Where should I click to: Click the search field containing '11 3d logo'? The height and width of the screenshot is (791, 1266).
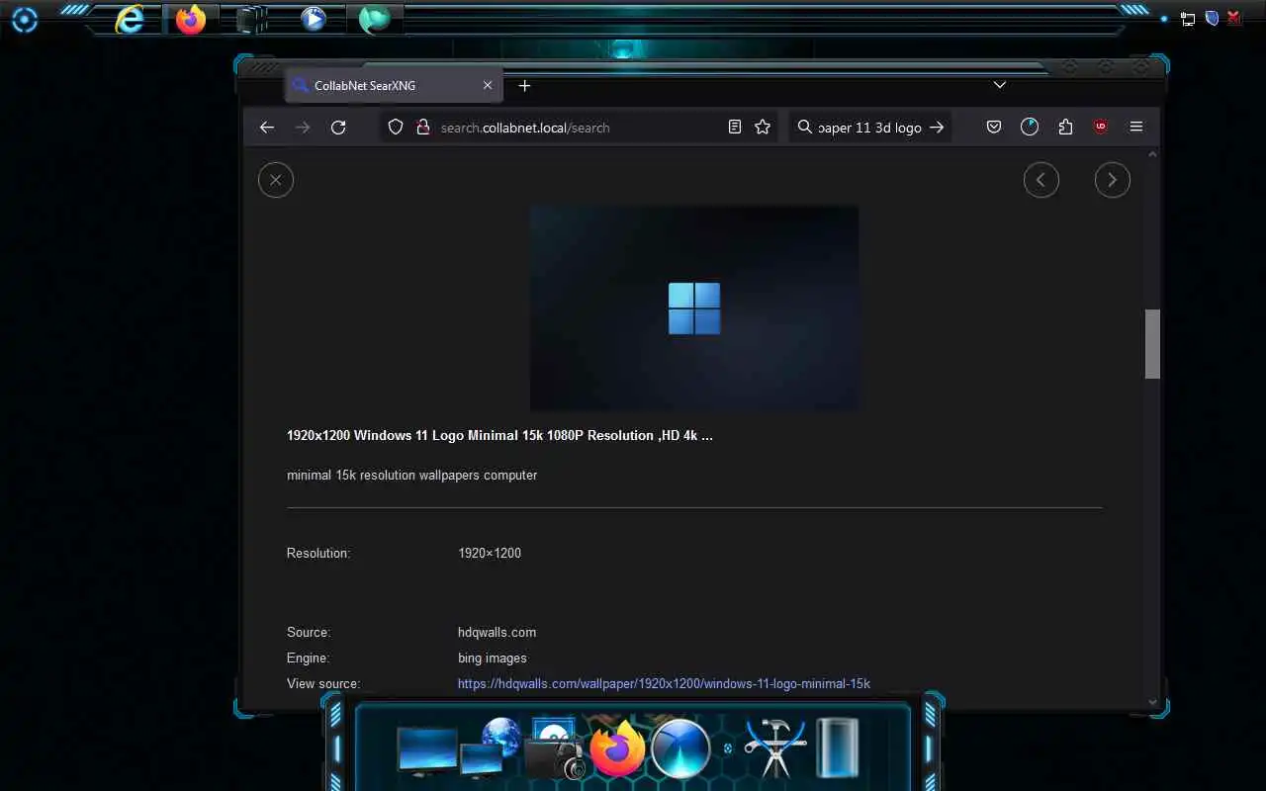pos(869,128)
